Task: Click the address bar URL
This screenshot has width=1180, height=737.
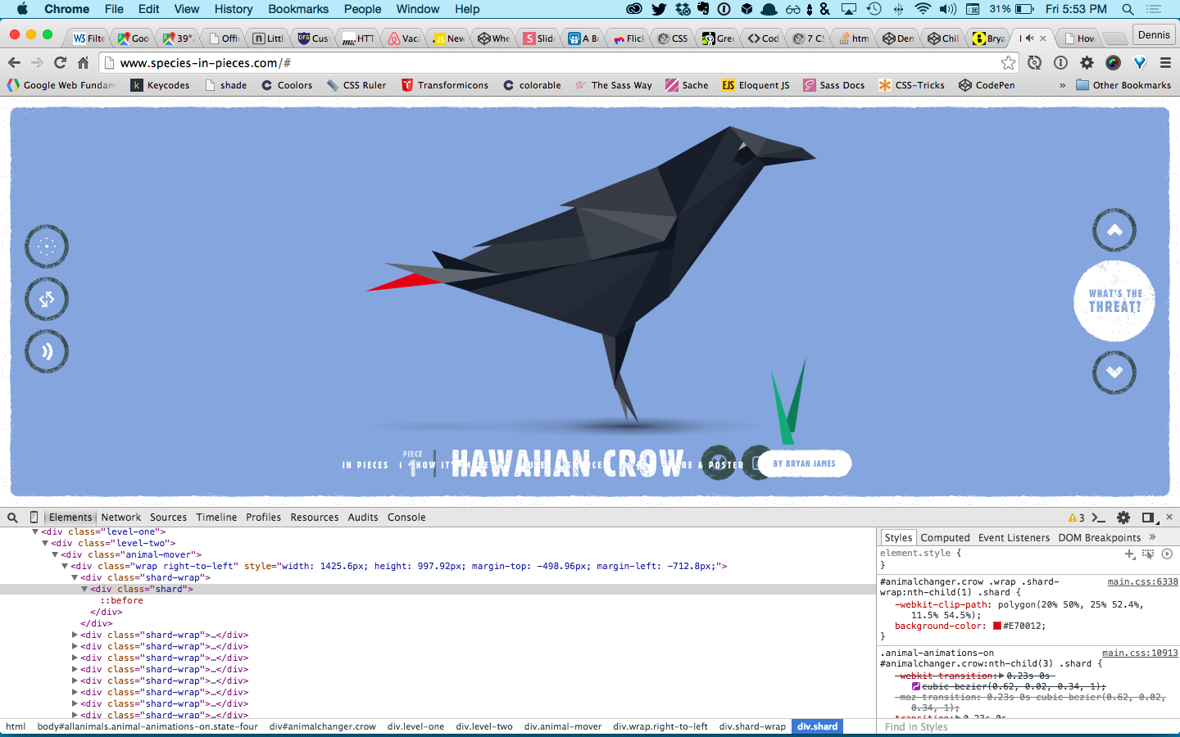Action: pyautogui.click(x=205, y=62)
